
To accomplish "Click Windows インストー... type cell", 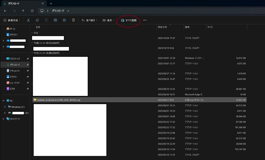I will pyautogui.click(x=195, y=58).
